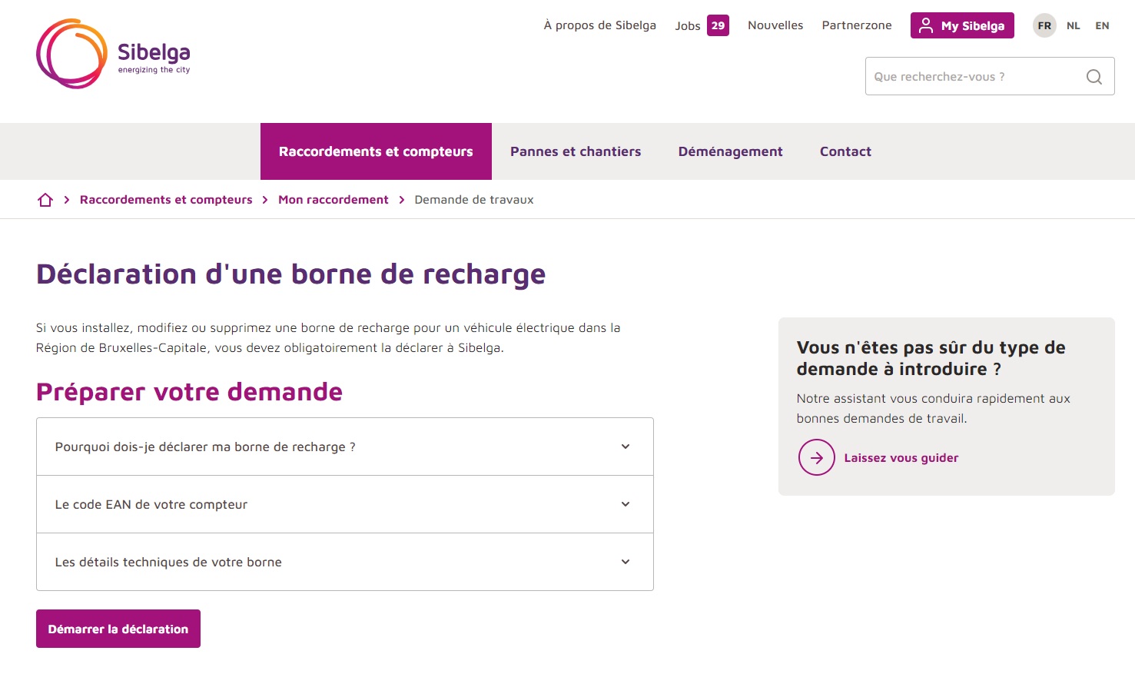Image resolution: width=1135 pixels, height=674 pixels.
Task: Open Déménagement menu
Action: (x=731, y=151)
